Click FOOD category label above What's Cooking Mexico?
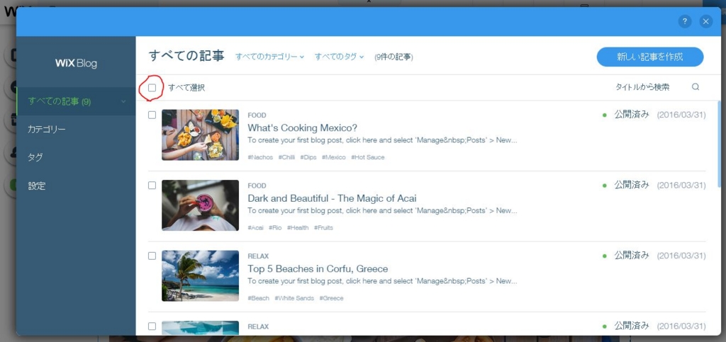 click(257, 115)
